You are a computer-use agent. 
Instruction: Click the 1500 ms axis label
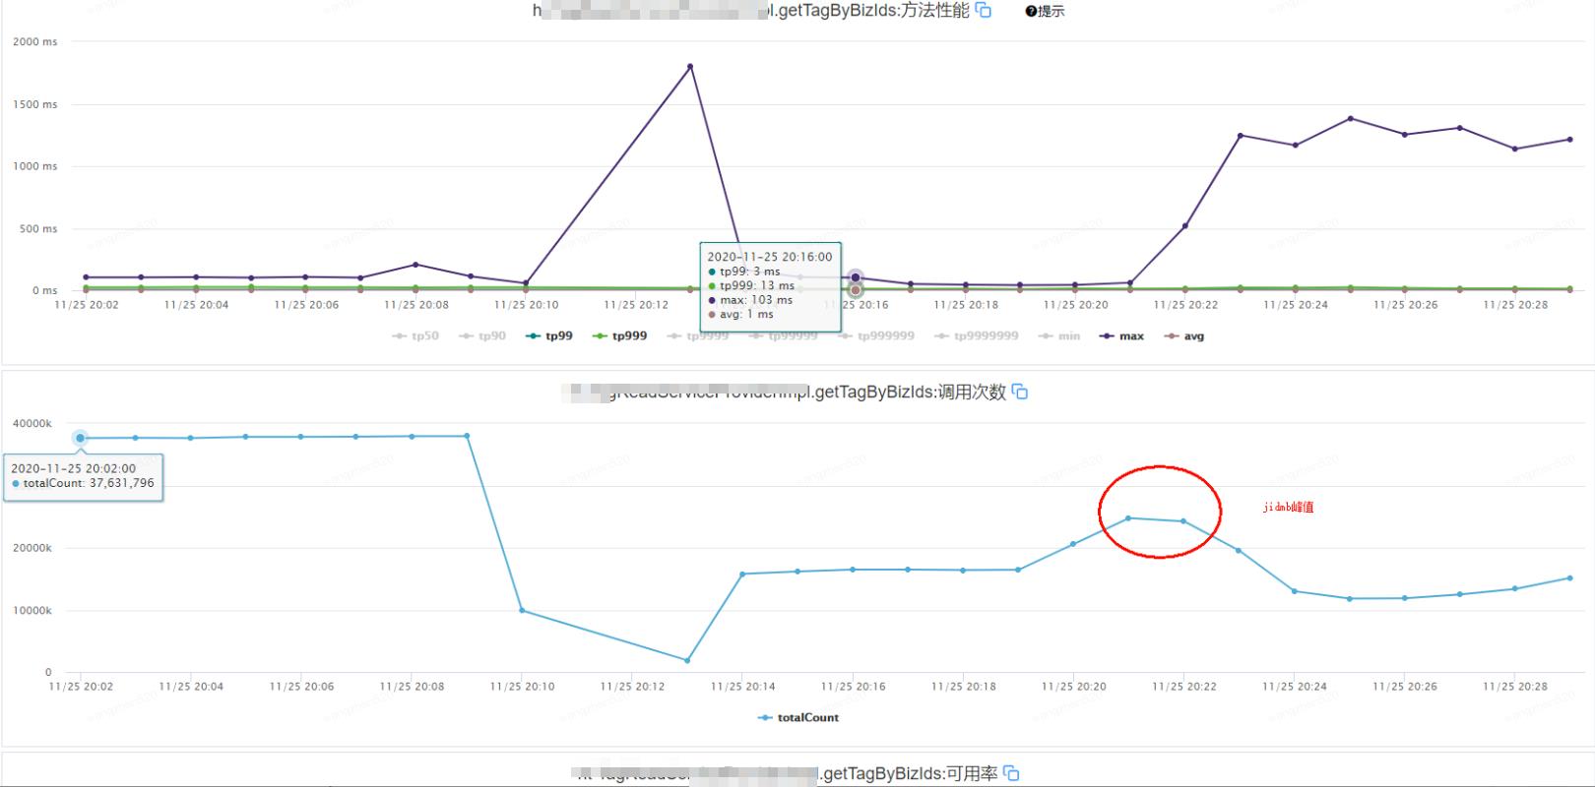pos(35,104)
